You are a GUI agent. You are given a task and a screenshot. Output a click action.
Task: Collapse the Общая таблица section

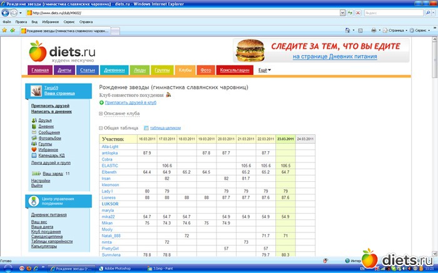point(101,127)
